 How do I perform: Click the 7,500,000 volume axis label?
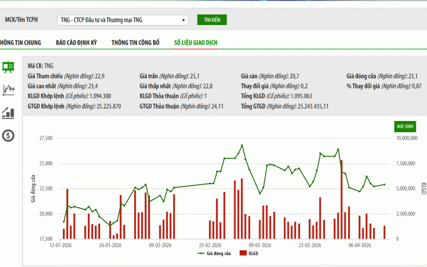coord(406,164)
